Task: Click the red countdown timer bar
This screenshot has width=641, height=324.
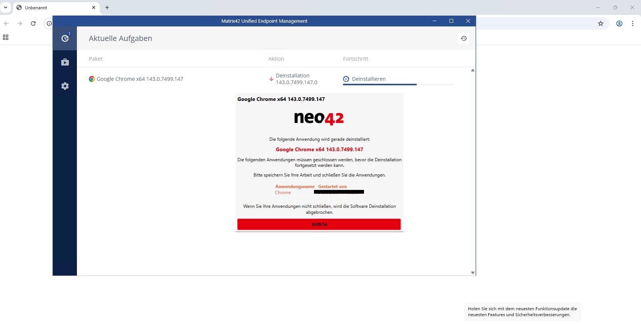Action: click(x=319, y=224)
